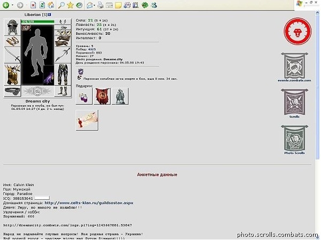This screenshot has width=321, height=240.
Task: Click the ICQ status field
Action: (x=42, y=198)
